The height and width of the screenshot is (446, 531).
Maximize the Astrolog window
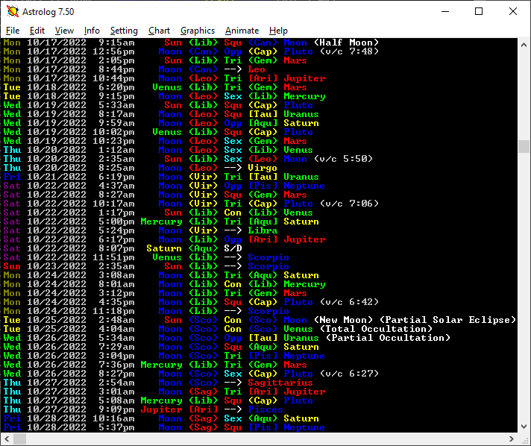tap(479, 11)
